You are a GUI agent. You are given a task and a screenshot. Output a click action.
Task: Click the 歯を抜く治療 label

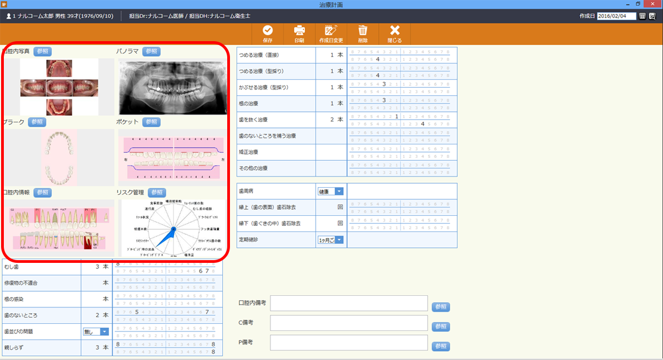coord(254,120)
